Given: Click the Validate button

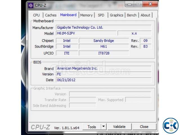Looking at the screenshot, I should tap(119, 127).
